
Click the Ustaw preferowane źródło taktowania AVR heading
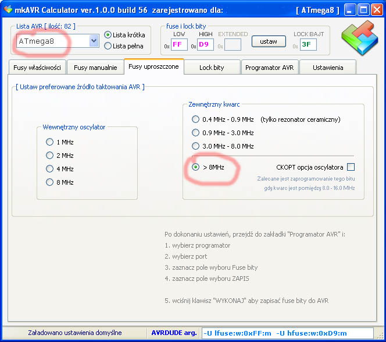pyautogui.click(x=80, y=87)
